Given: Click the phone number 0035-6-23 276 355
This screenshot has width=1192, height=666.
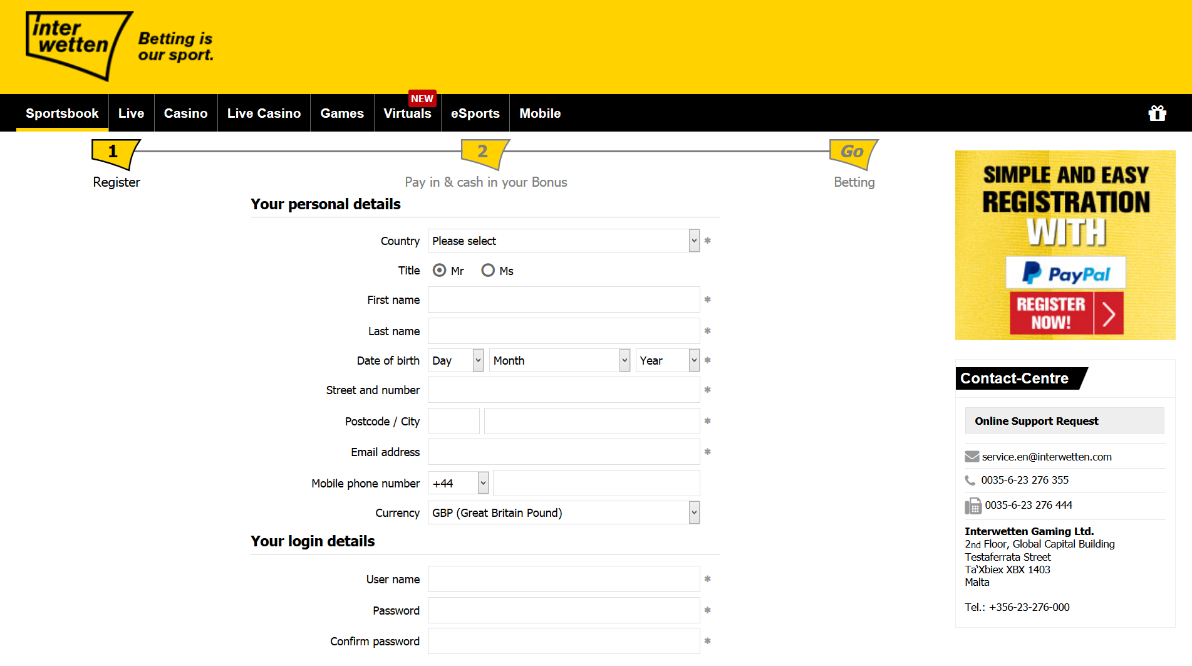Looking at the screenshot, I should (x=1025, y=480).
